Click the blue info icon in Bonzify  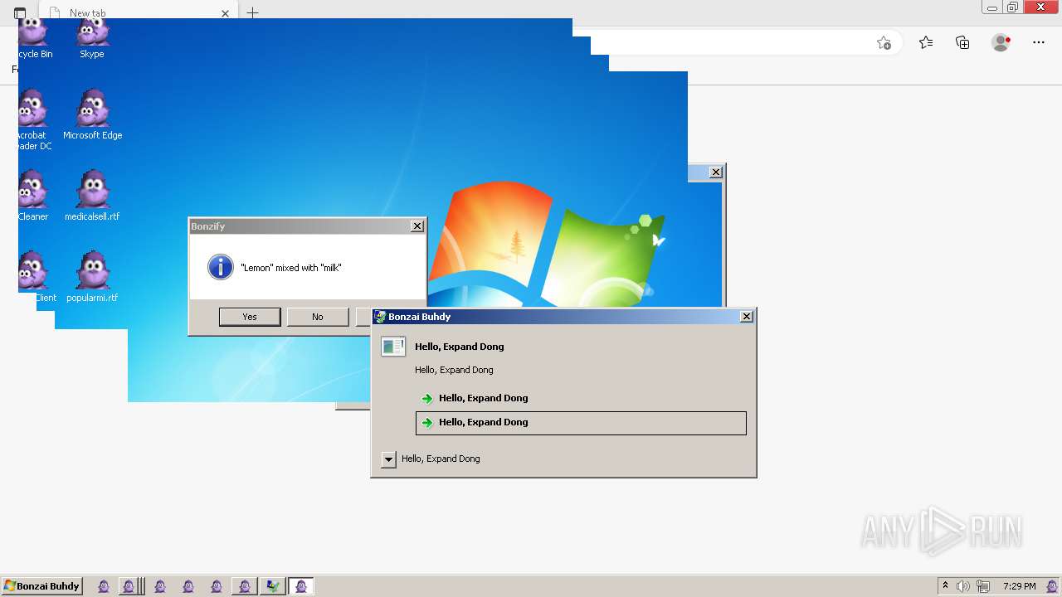(220, 267)
